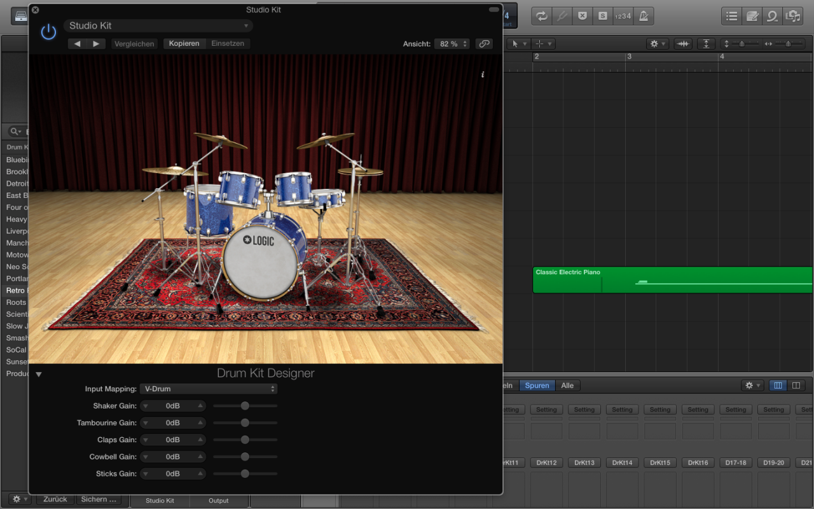Open the Media Browser icon

click(x=792, y=17)
